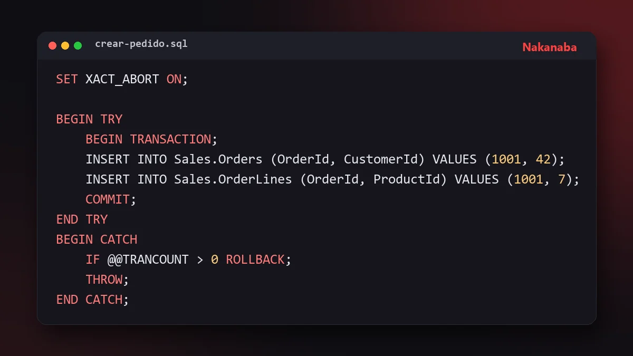Click the value 42
Image resolution: width=633 pixels, height=356 pixels.
pyautogui.click(x=543, y=159)
